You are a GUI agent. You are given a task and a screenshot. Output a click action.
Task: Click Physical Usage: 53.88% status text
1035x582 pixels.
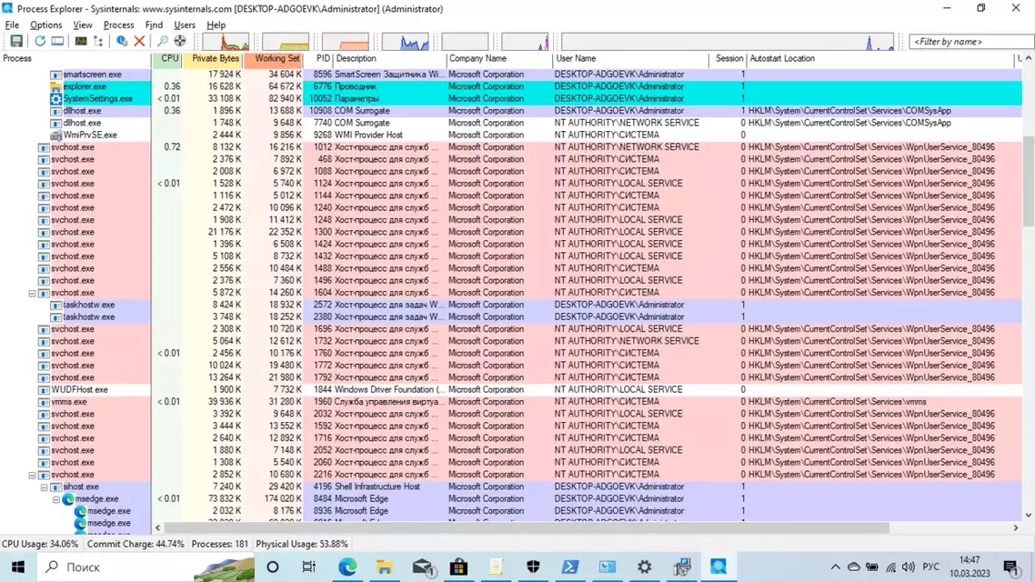(302, 545)
